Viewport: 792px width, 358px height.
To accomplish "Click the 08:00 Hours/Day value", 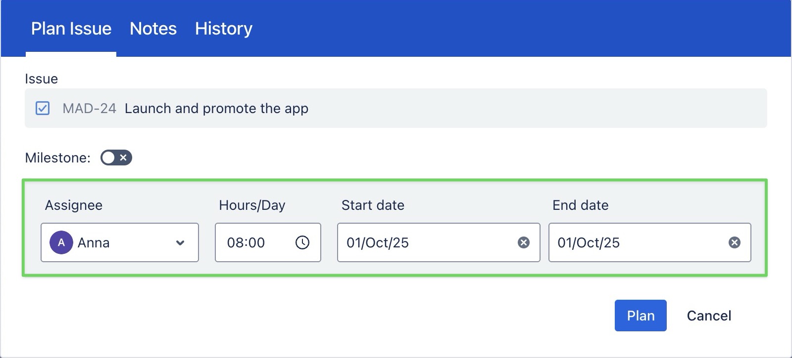I will [x=246, y=242].
